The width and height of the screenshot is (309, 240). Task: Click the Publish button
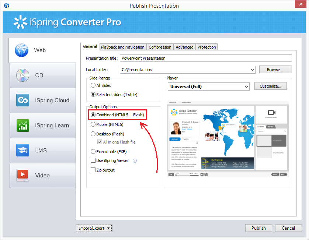(x=258, y=228)
